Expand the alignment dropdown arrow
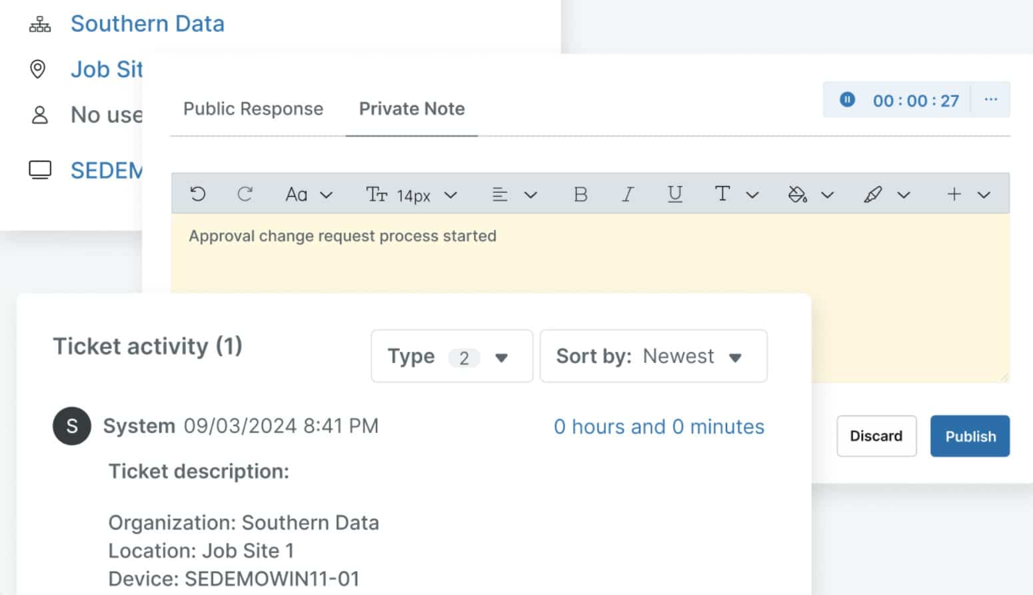This screenshot has height=595, width=1033. [x=530, y=195]
